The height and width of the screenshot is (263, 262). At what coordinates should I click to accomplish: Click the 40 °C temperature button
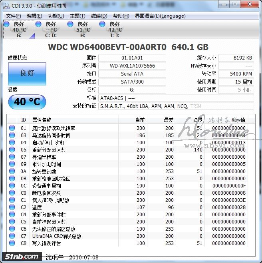point(27,102)
